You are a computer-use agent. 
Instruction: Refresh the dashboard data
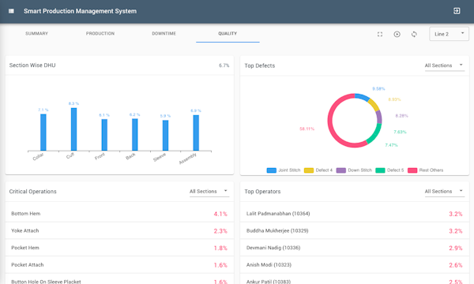[x=414, y=34]
